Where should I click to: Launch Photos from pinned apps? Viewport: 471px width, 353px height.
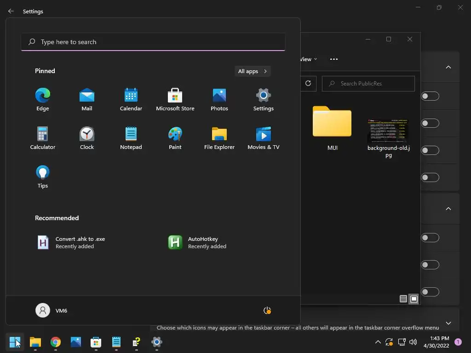coord(219,100)
